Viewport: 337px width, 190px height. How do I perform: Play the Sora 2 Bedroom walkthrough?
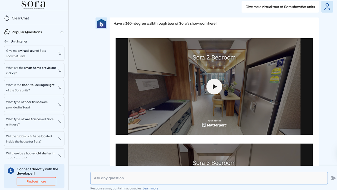click(214, 86)
